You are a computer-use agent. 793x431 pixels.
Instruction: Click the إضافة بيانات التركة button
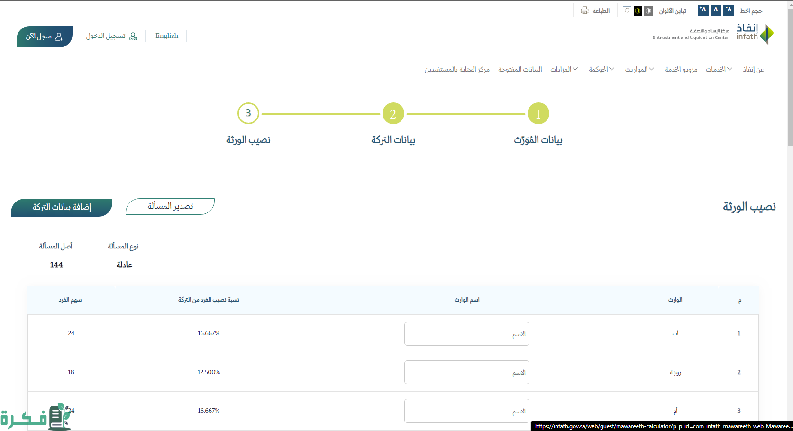tap(62, 207)
